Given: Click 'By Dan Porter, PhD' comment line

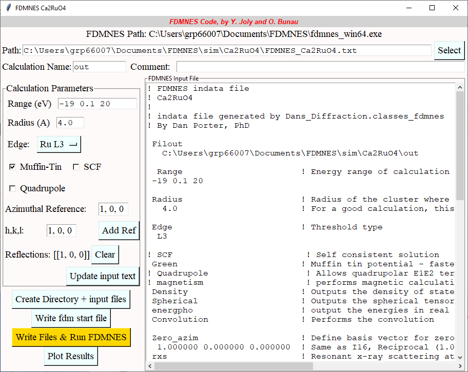Looking at the screenshot, I should pos(199,126).
